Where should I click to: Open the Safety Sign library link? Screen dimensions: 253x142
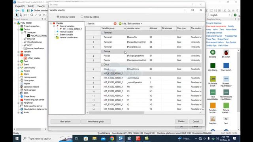211,45
